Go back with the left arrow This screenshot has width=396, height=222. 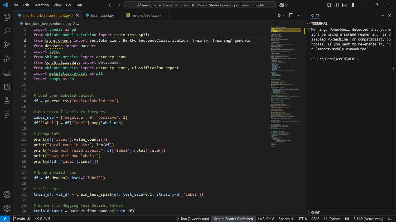tap(111, 5)
